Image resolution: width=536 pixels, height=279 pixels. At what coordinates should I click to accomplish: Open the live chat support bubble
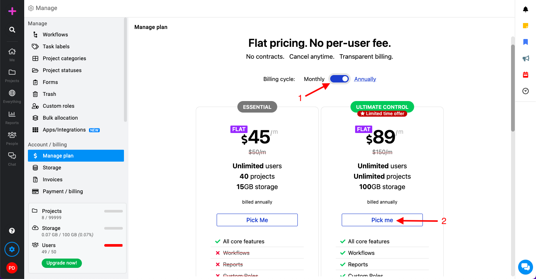(x=525, y=266)
